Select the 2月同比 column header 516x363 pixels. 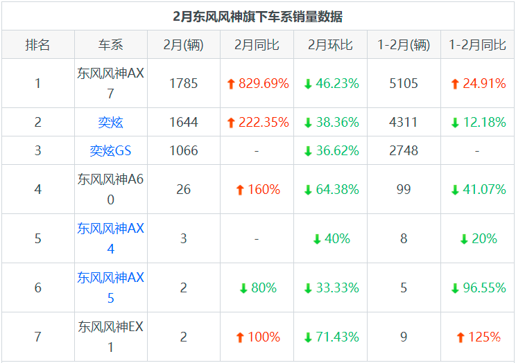pos(257,45)
